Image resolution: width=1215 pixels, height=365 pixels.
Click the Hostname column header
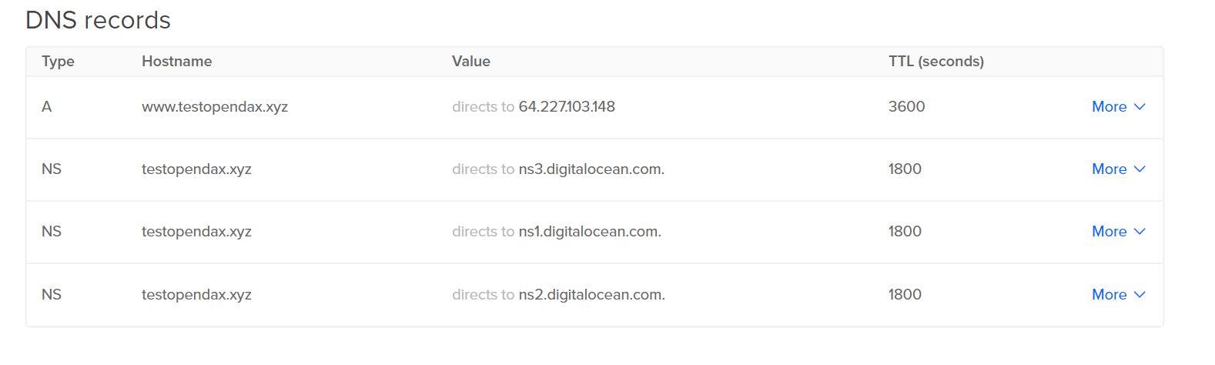[176, 62]
